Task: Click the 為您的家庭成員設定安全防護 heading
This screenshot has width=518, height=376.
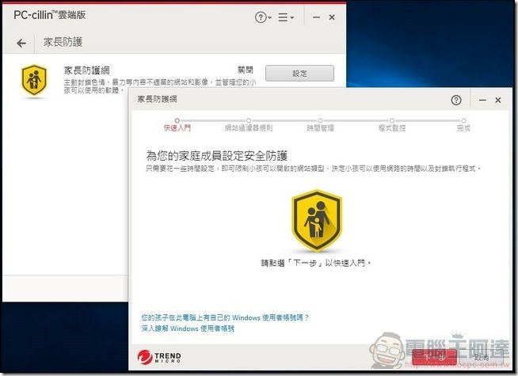Action: point(217,155)
